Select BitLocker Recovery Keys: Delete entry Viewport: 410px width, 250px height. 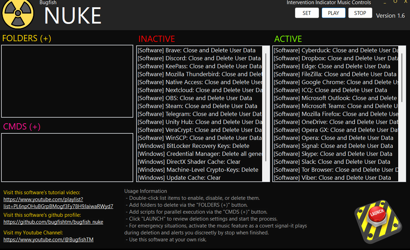[199, 146]
